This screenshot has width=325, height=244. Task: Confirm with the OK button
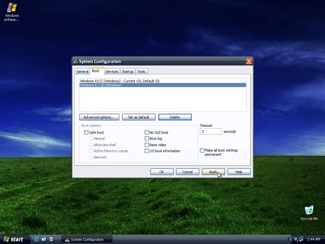point(162,172)
